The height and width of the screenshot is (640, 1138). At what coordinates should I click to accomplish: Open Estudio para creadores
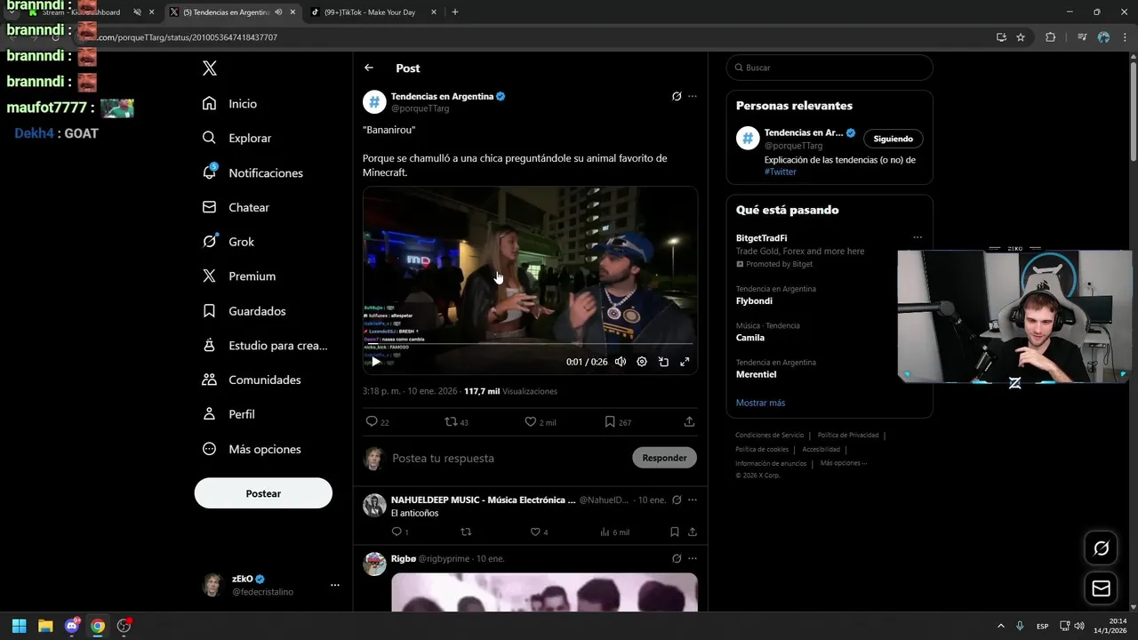(265, 345)
